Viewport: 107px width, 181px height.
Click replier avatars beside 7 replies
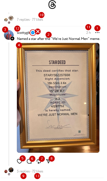pos(9,20)
